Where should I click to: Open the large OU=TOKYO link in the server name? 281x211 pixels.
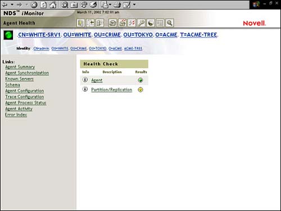tap(138, 35)
